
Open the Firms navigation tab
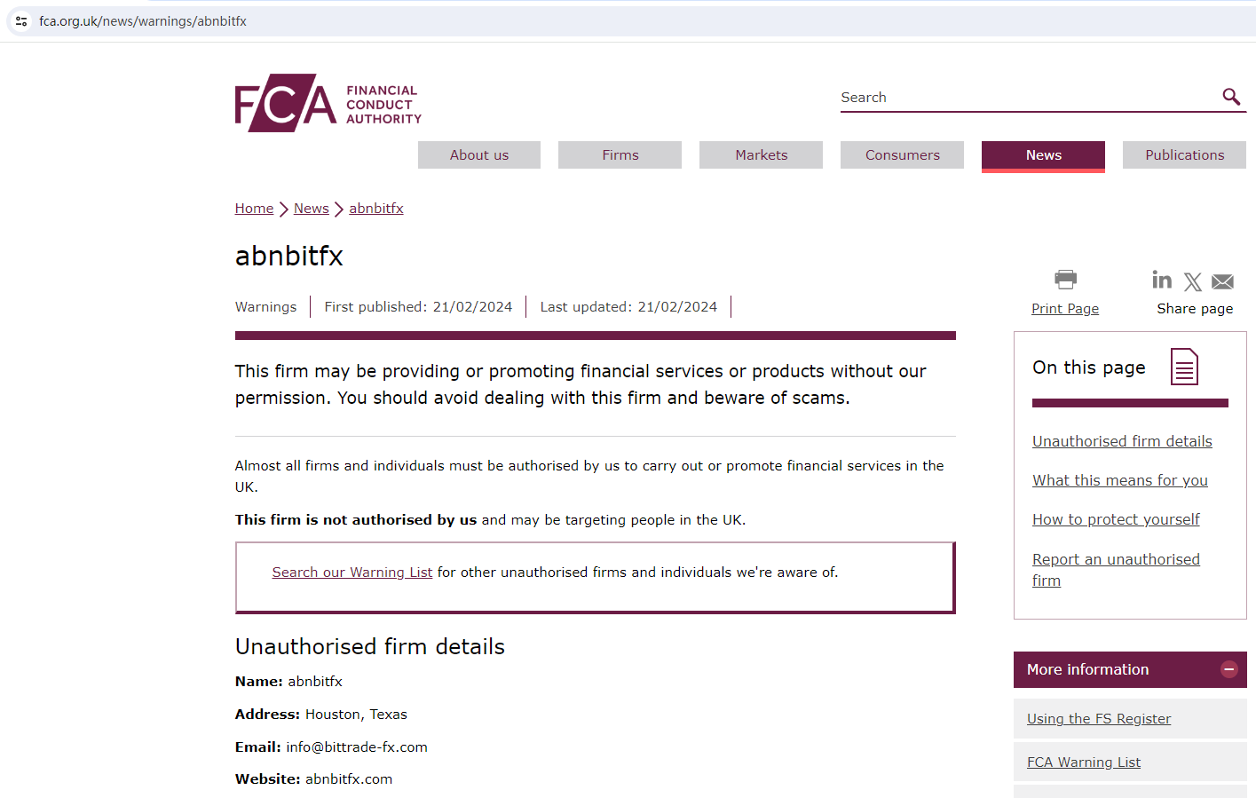tap(620, 155)
